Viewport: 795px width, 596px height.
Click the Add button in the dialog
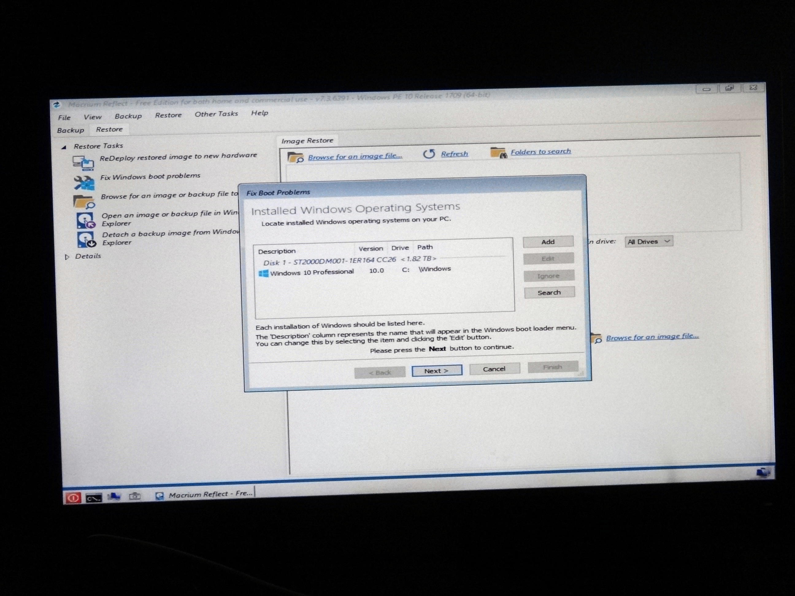pos(548,242)
